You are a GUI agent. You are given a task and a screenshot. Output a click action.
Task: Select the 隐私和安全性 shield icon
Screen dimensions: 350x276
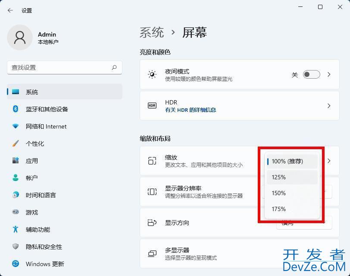tap(16, 246)
